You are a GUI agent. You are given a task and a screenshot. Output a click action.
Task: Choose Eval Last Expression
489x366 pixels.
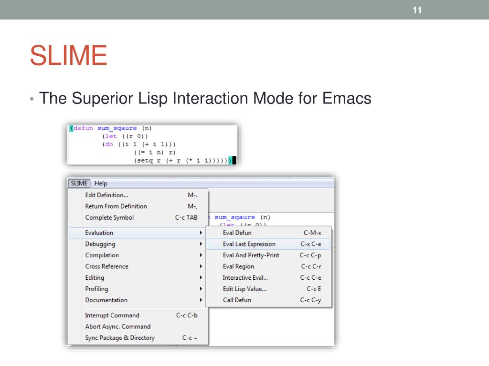[268, 244]
